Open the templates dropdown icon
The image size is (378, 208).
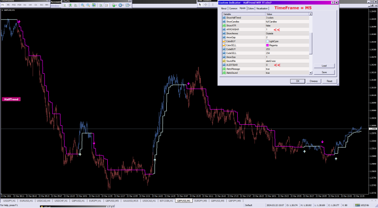point(128,5)
